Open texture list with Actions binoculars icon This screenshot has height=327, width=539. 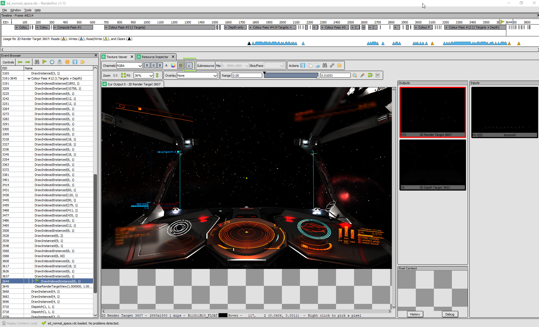pyautogui.click(x=325, y=66)
